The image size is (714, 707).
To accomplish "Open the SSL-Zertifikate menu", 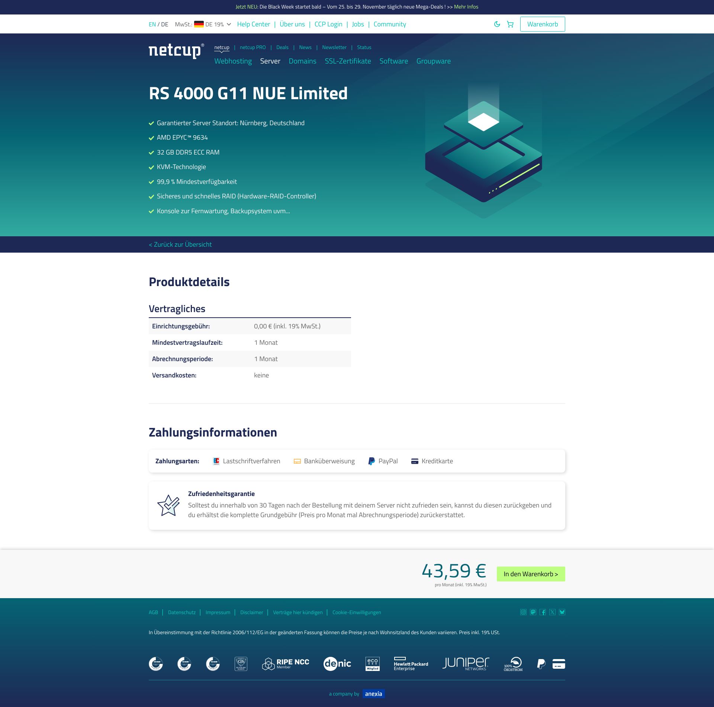I will coord(348,61).
